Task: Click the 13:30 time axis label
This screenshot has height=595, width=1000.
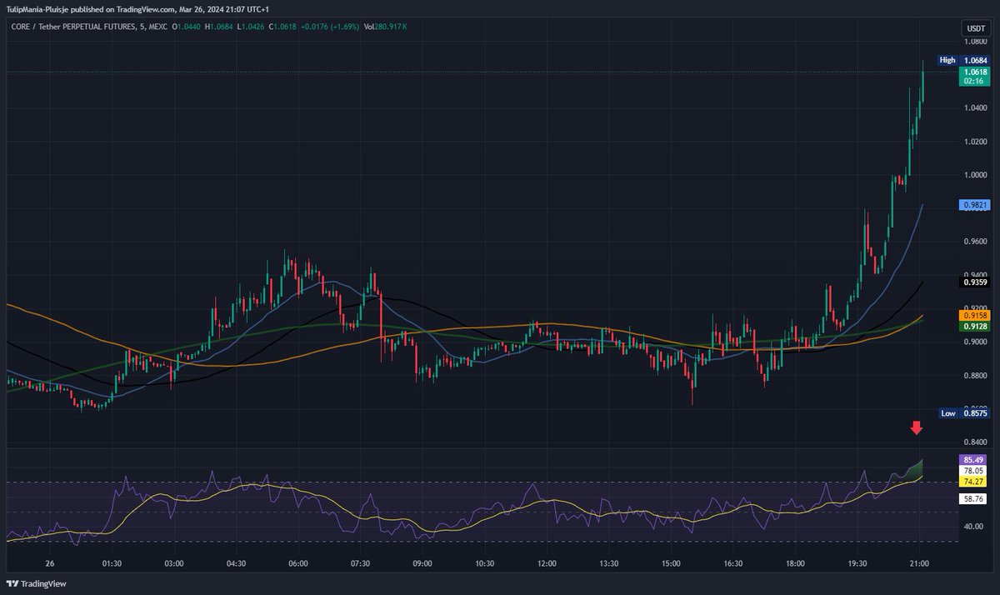Action: (609, 564)
